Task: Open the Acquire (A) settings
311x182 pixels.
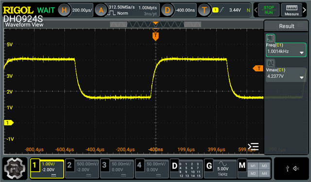Action: 101,10
